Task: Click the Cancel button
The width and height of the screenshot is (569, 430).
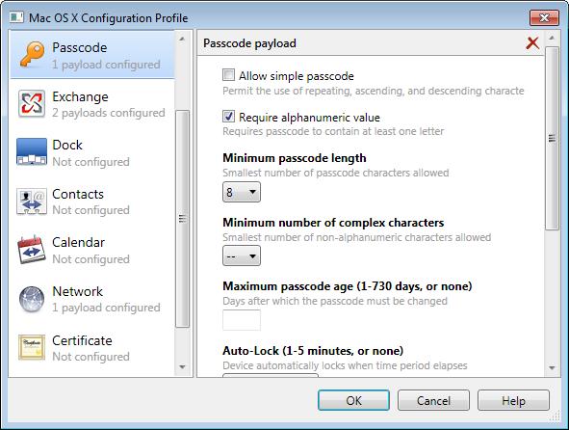Action: point(433,400)
